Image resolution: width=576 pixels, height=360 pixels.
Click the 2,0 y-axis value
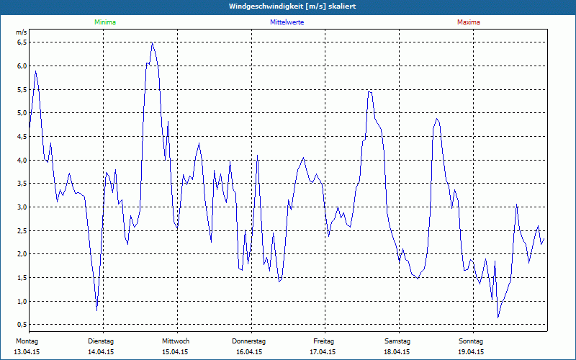(22, 254)
